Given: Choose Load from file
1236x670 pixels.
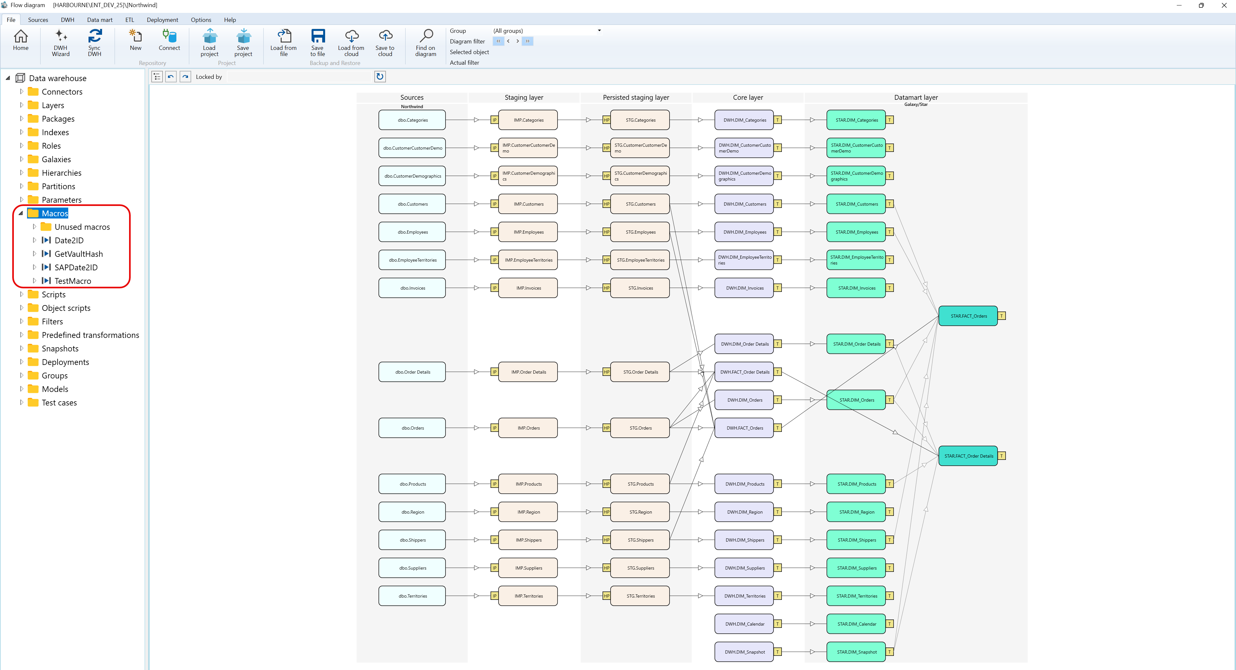Looking at the screenshot, I should [x=284, y=43].
